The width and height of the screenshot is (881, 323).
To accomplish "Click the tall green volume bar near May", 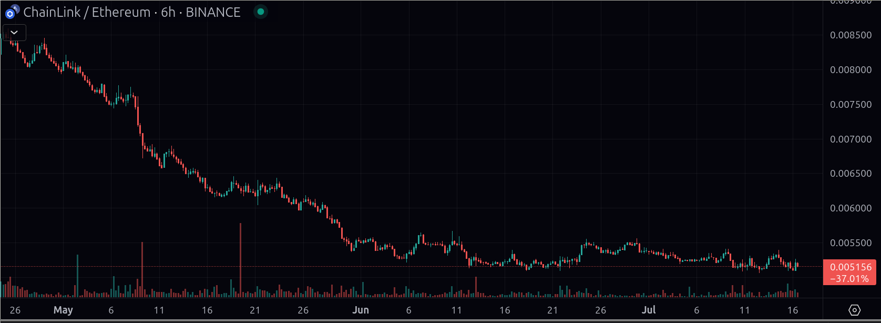I will tap(77, 276).
